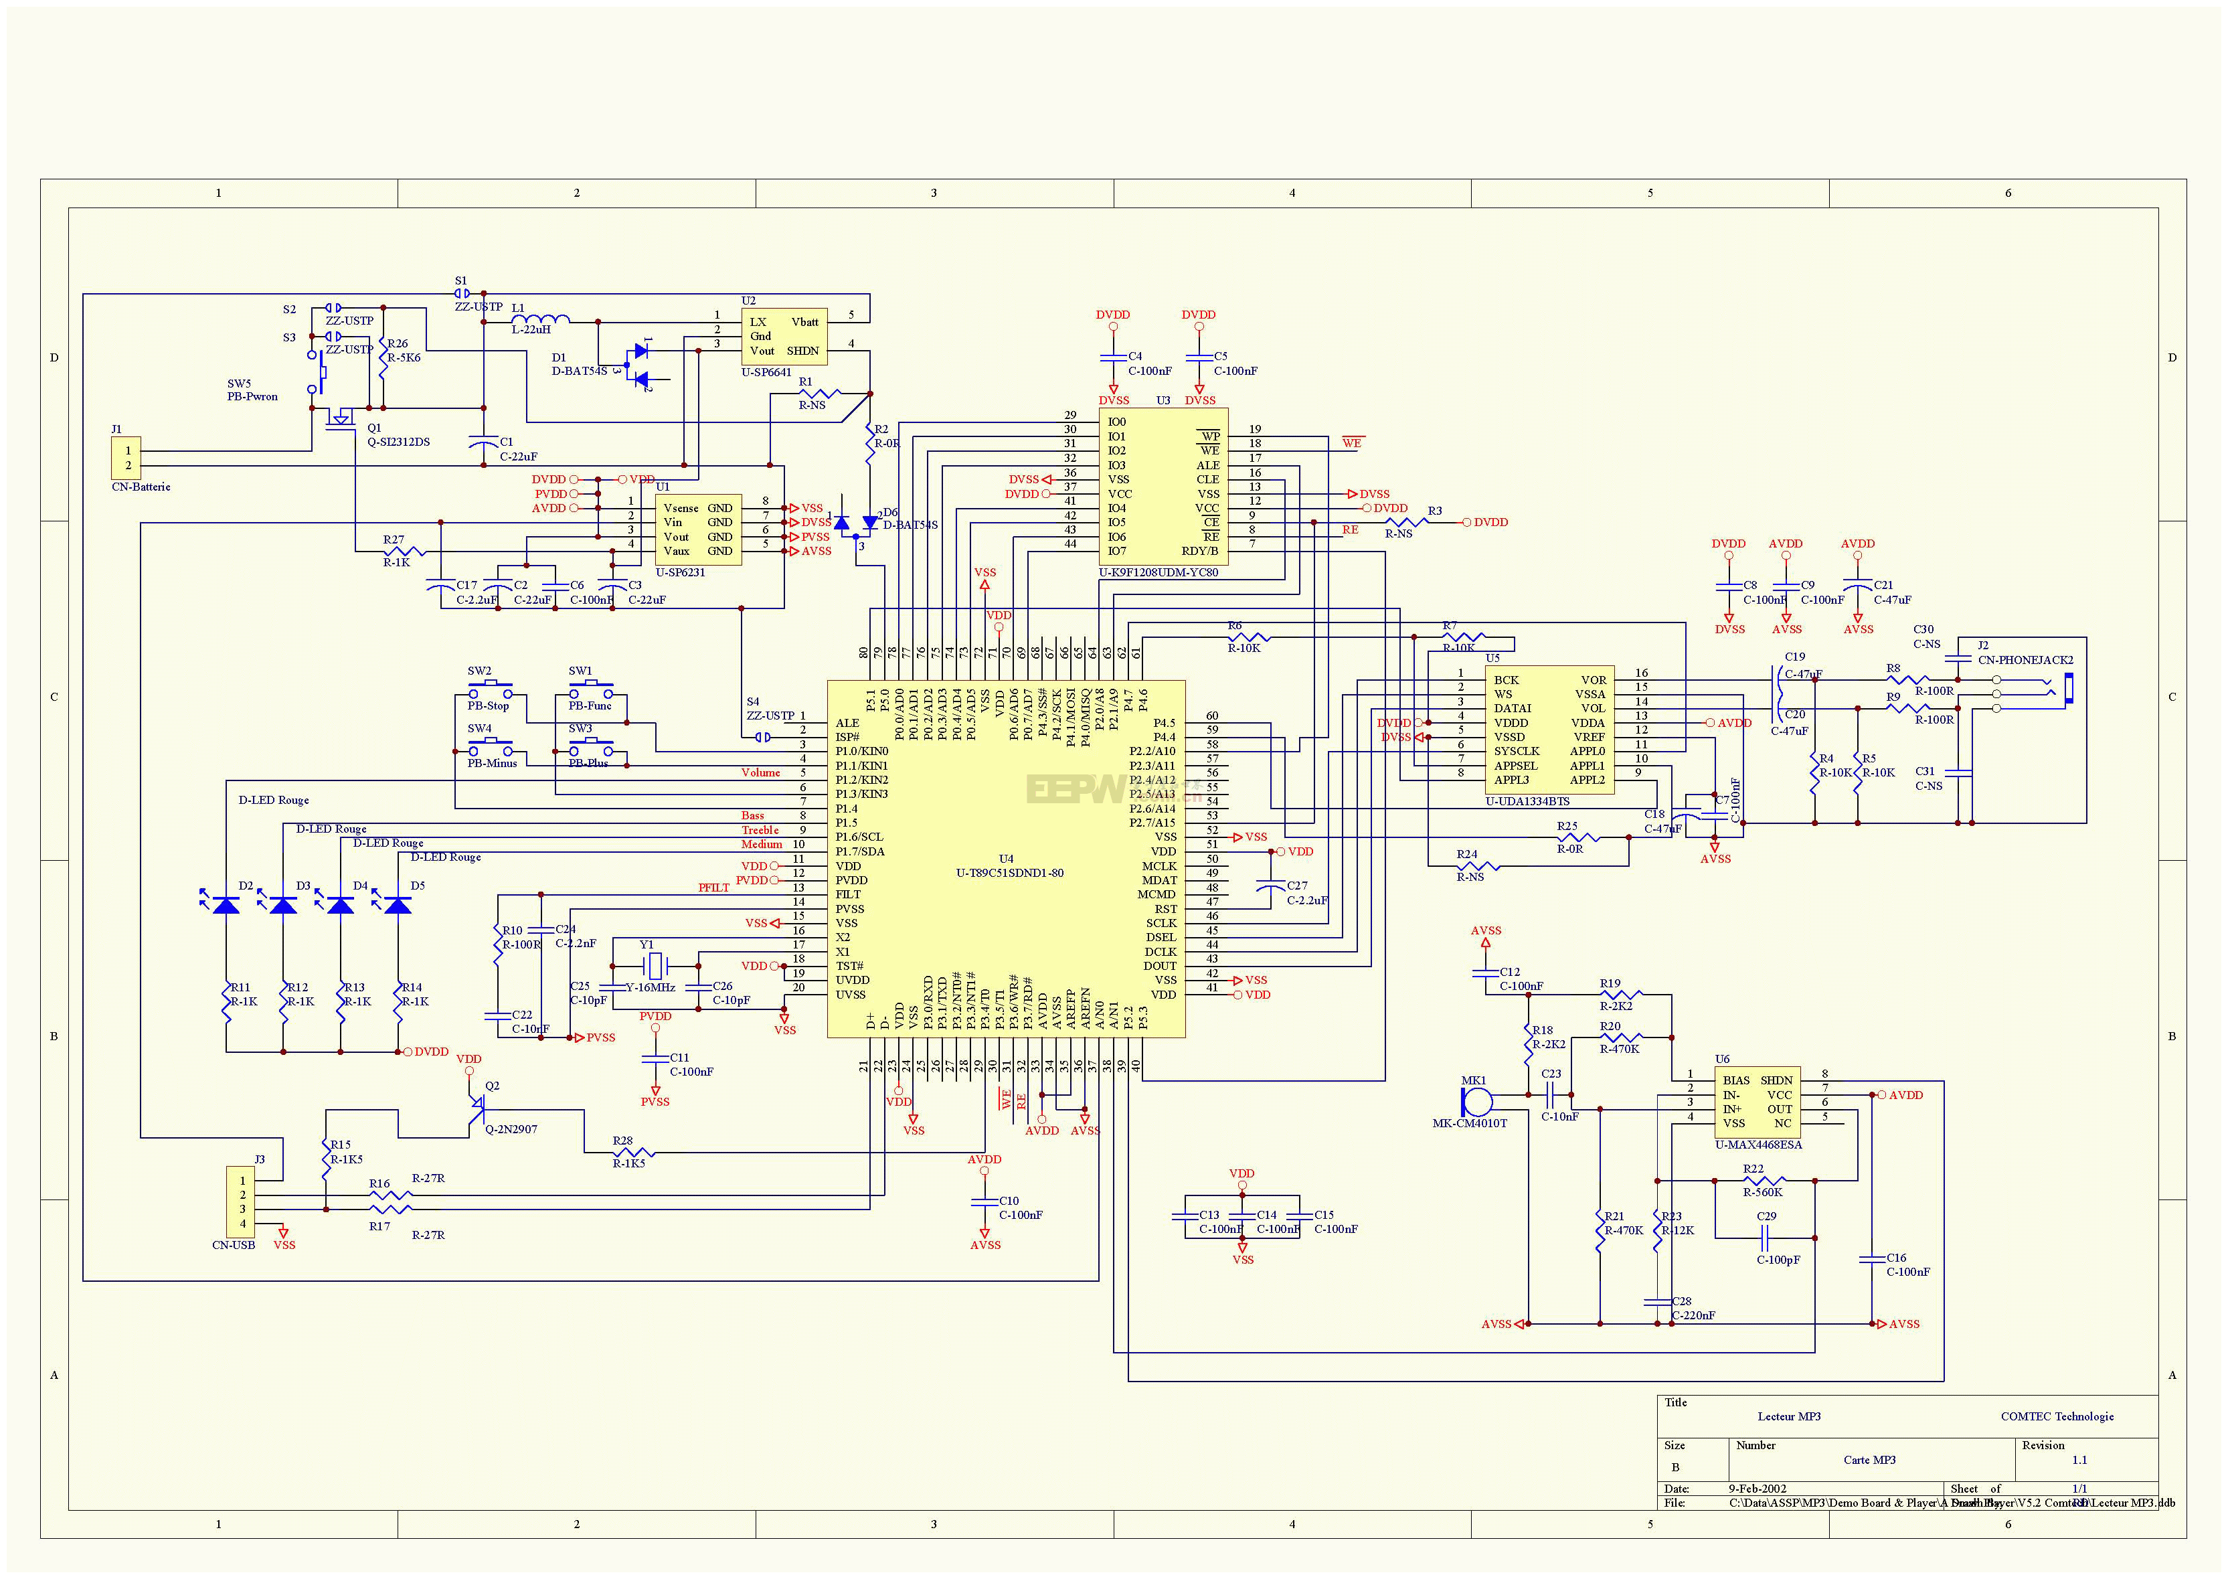Click the Q1 SI2312DS MOSFET symbol

(x=341, y=418)
